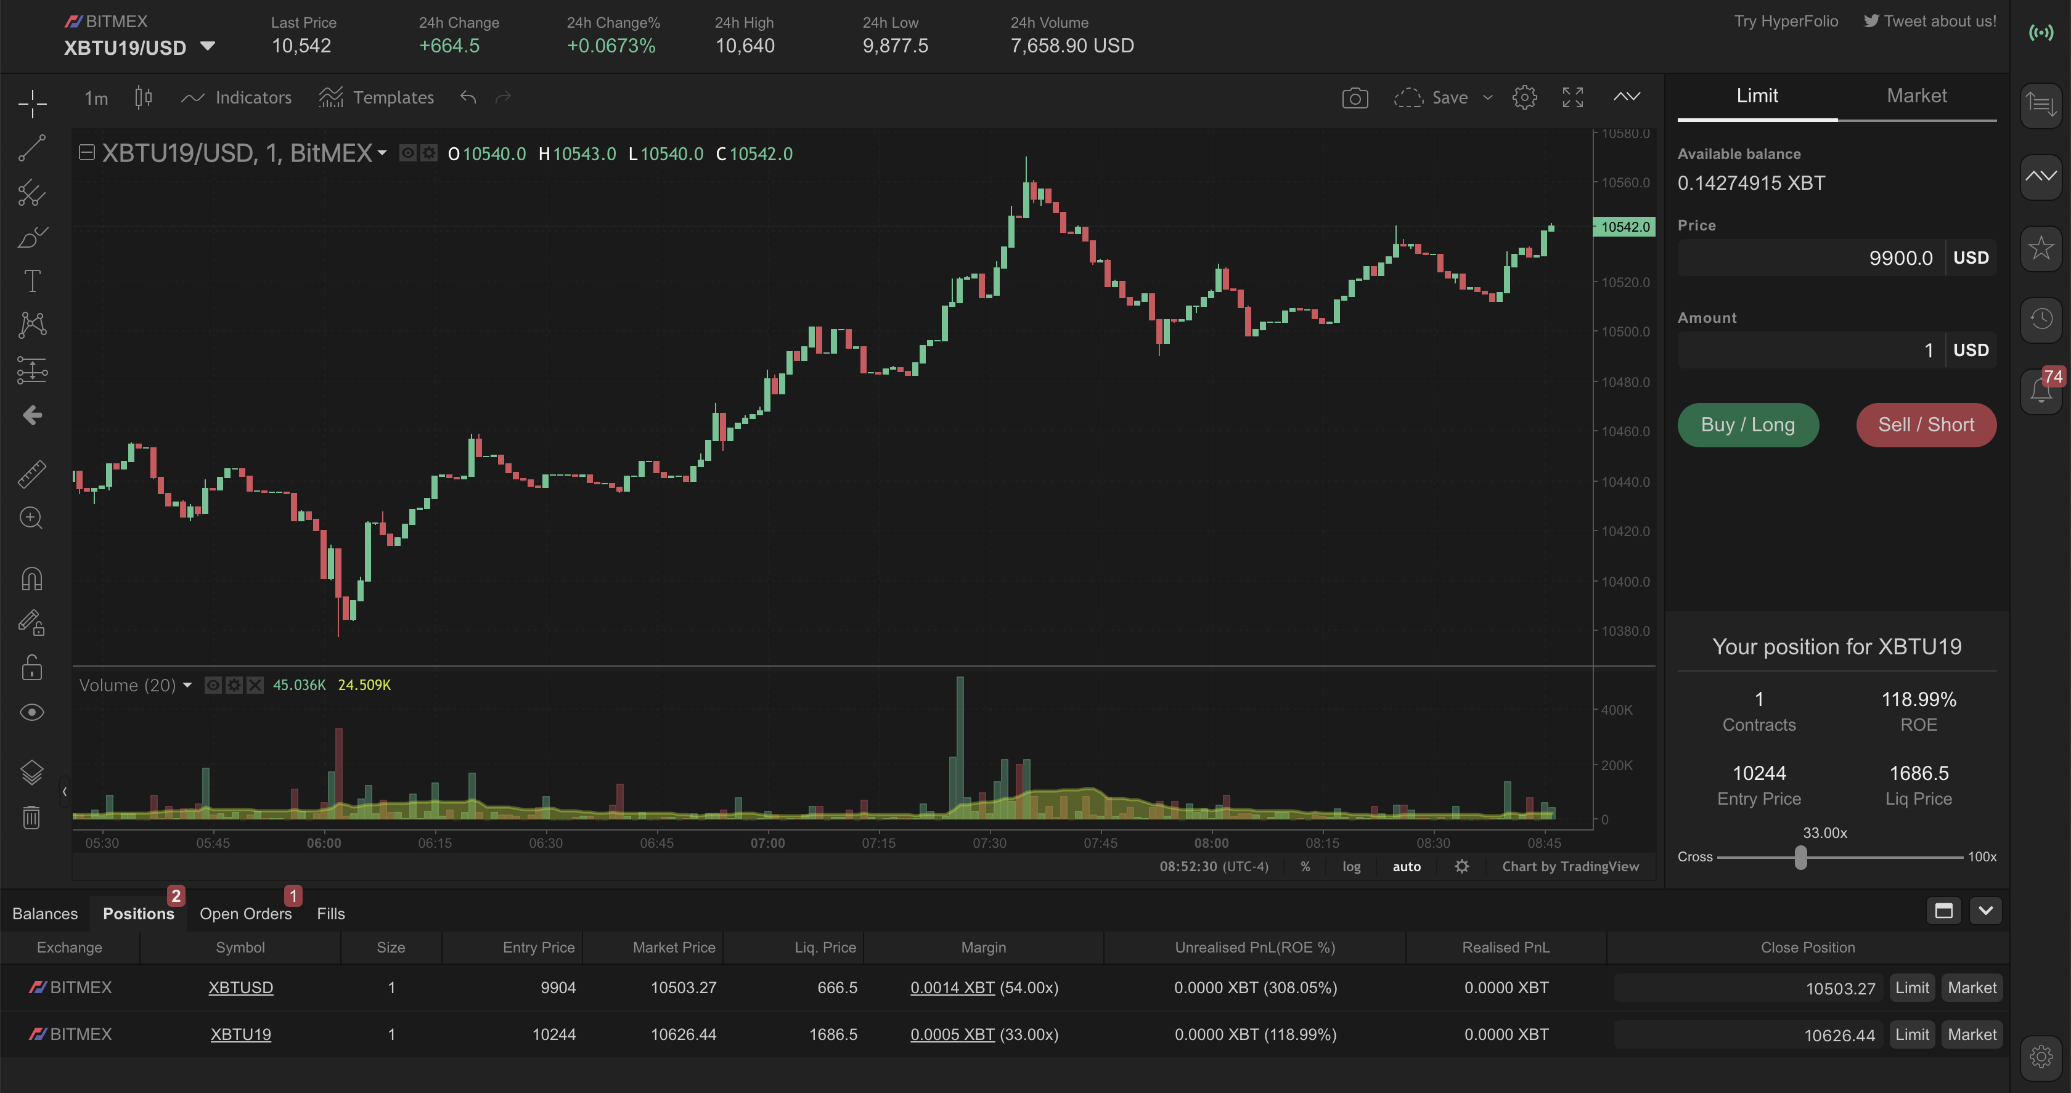Collapse the bottom panel with chevron
This screenshot has width=2071, height=1093.
tap(1986, 911)
